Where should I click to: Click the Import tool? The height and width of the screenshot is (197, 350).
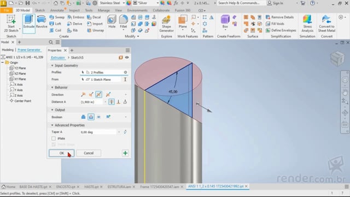click(95, 24)
